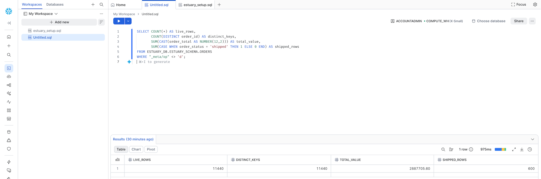
Task: Click the Copilot sparkle icon on line 7
Action: 129,62
